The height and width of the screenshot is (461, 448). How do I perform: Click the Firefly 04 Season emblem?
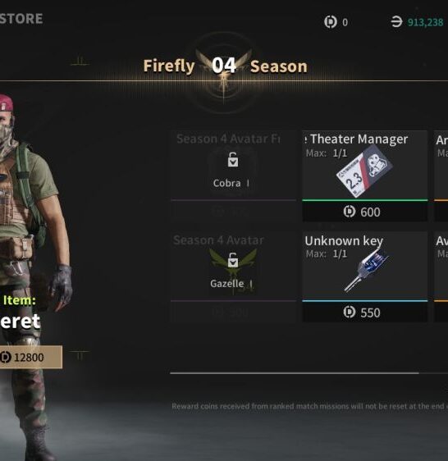click(x=224, y=66)
